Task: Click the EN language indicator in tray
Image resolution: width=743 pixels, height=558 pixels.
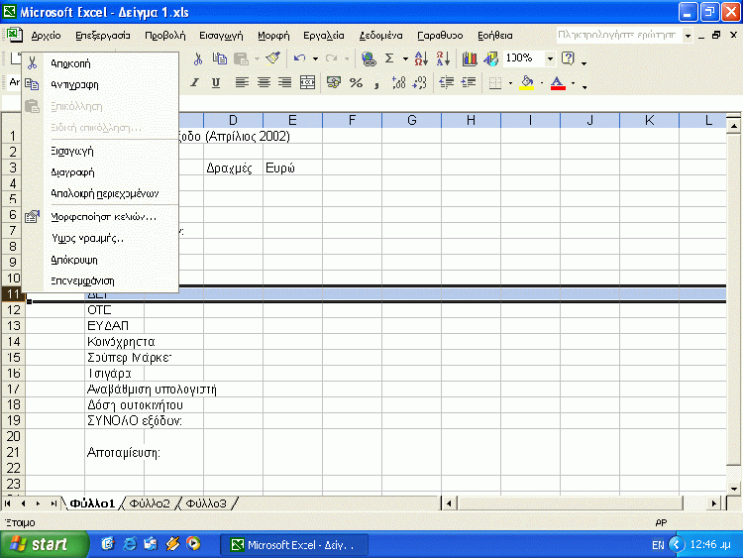Action: [658, 545]
